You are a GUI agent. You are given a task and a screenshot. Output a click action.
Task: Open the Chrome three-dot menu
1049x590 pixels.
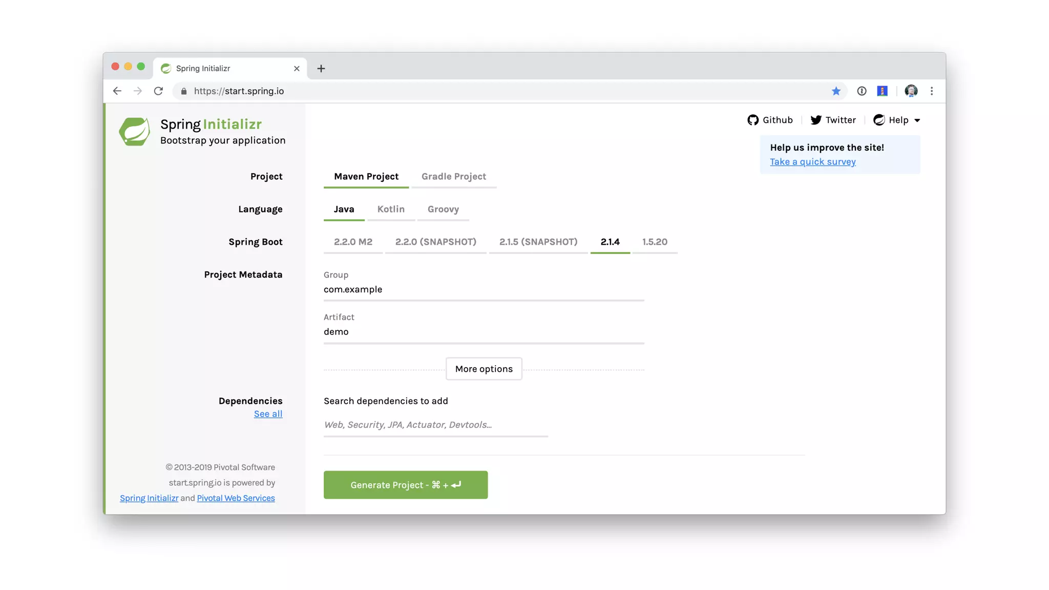932,91
